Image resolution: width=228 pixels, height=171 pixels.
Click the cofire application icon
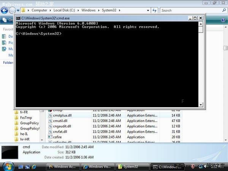(50, 137)
